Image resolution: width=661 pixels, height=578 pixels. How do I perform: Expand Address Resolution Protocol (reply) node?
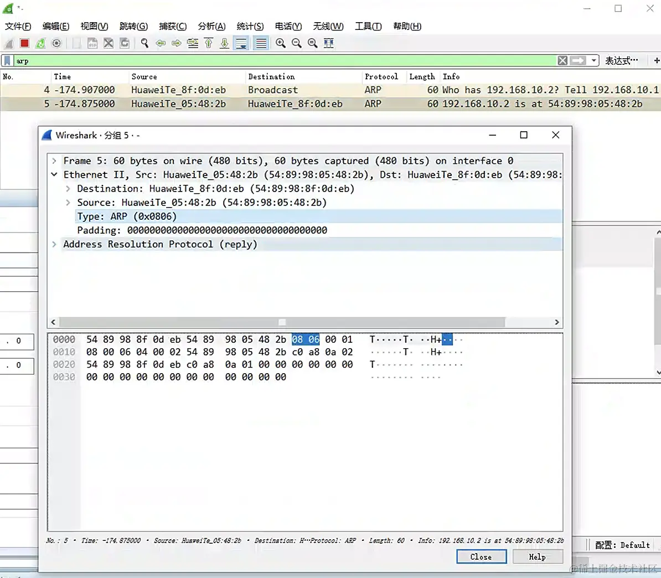(54, 244)
